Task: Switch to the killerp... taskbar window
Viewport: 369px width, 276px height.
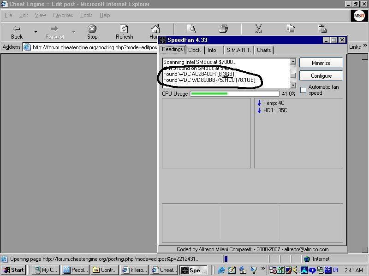Action: pyautogui.click(x=135, y=270)
